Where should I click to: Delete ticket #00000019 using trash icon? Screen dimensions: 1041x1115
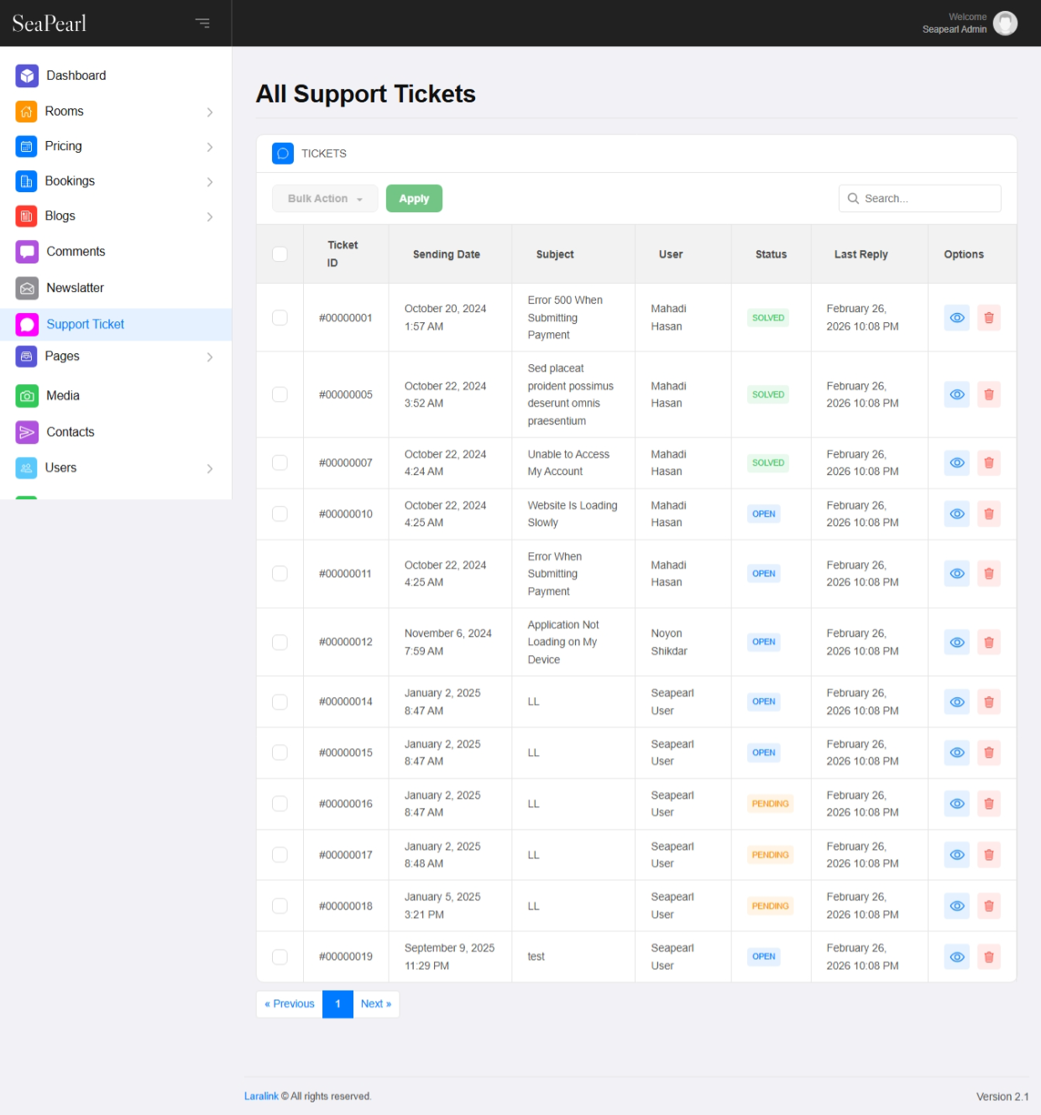click(x=988, y=957)
